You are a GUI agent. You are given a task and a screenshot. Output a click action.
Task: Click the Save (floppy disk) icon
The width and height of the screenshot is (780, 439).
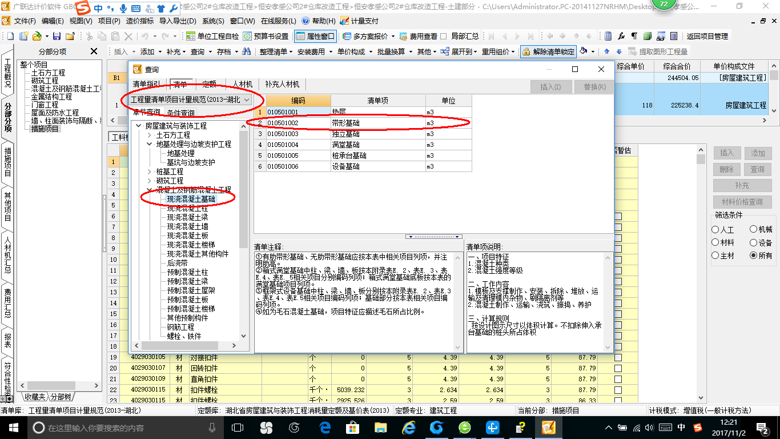[x=57, y=36]
